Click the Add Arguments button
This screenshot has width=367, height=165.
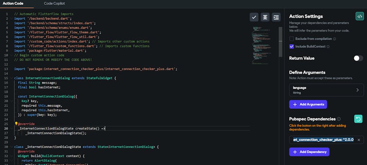click(x=308, y=104)
